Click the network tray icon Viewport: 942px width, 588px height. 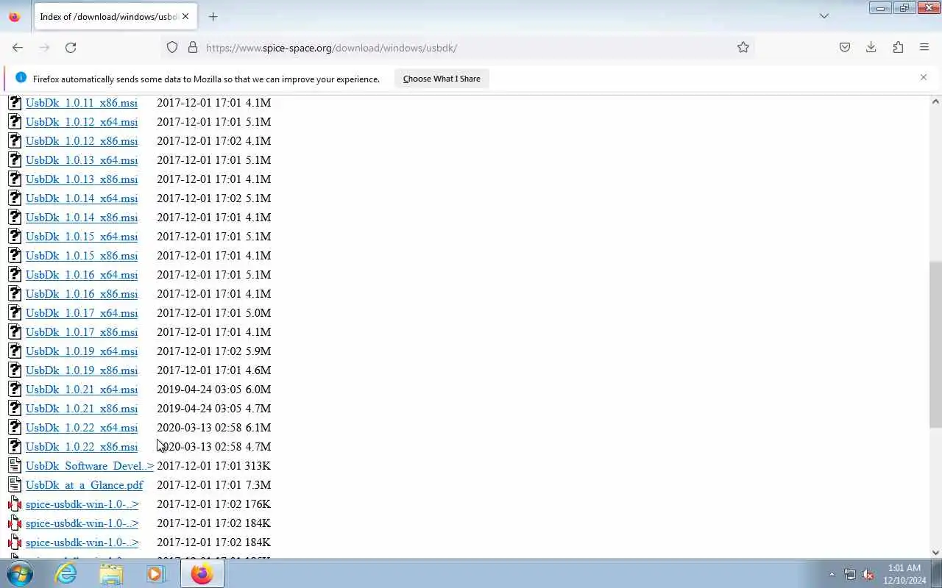tap(850, 574)
